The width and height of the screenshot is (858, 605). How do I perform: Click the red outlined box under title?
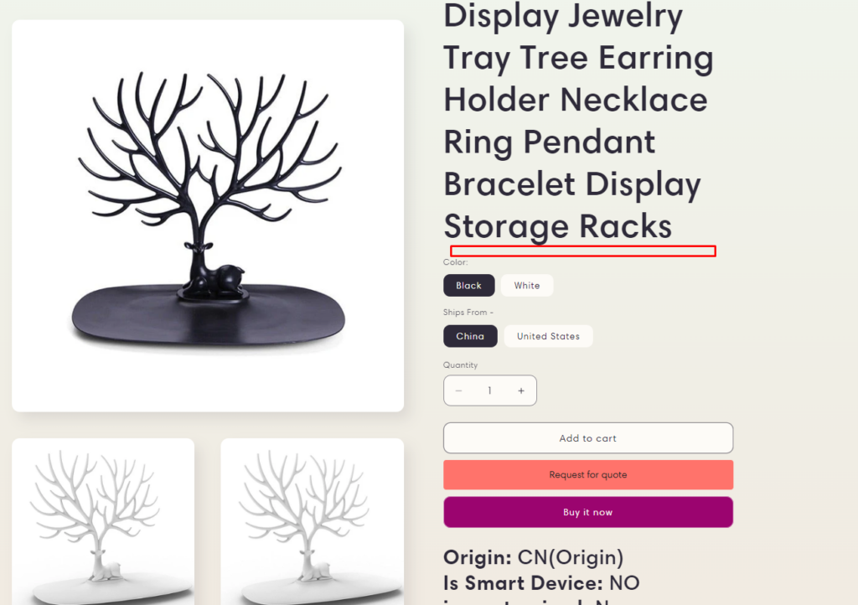583,251
